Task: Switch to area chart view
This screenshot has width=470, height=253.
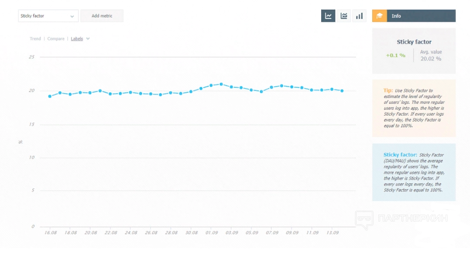Action: [344, 16]
